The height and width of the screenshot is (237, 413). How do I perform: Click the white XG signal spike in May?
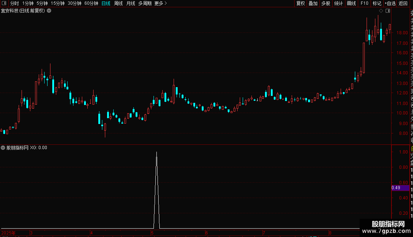click(157, 189)
